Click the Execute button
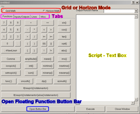The image size is (140, 114). [90, 109]
